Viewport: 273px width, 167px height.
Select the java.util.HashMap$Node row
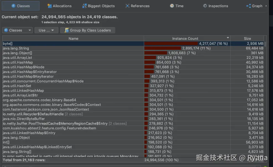tap(133, 67)
